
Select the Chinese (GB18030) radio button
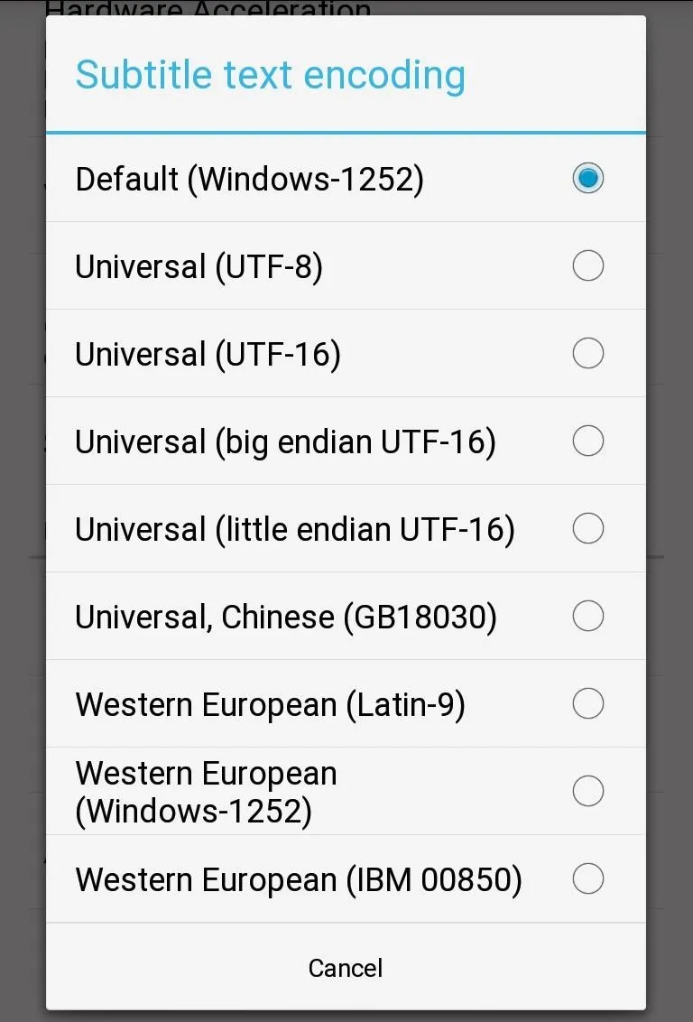coord(587,616)
